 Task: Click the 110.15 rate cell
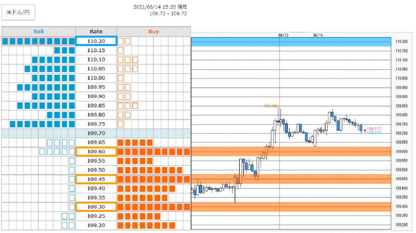coord(96,50)
